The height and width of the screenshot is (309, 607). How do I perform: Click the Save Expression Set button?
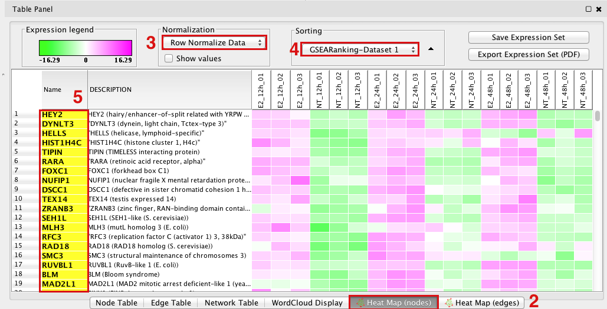(529, 38)
